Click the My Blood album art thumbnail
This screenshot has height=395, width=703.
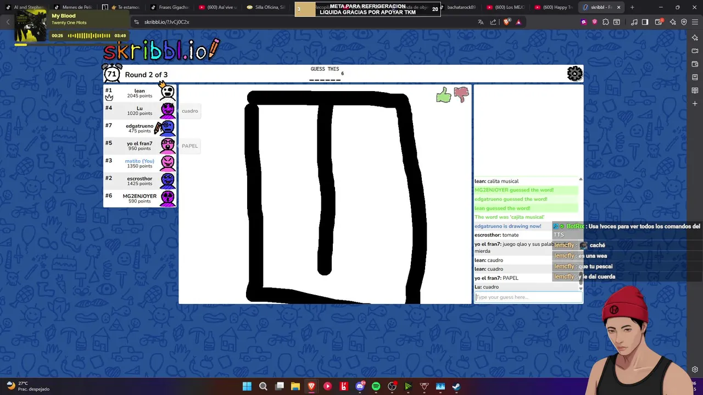tap(30, 25)
